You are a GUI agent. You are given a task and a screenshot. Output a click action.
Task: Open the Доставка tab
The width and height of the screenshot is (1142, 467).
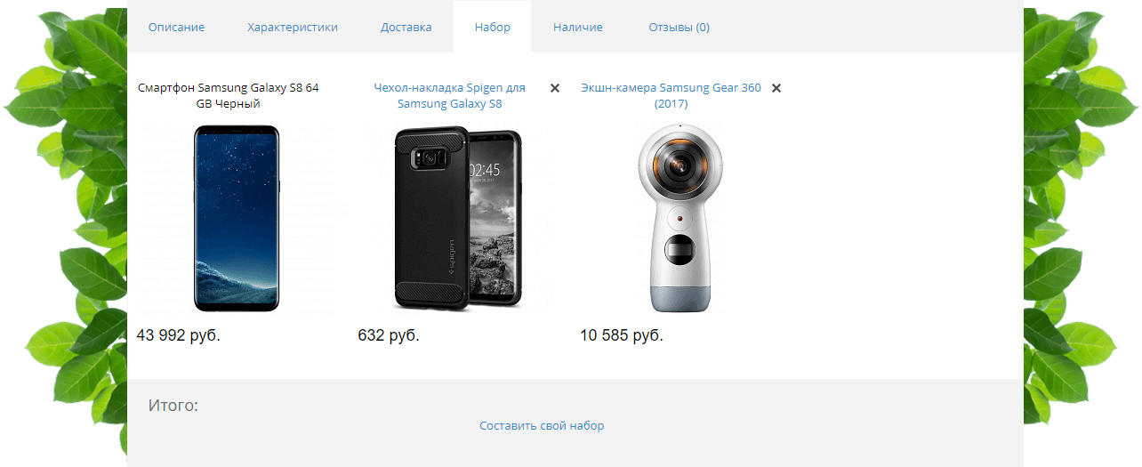406,28
